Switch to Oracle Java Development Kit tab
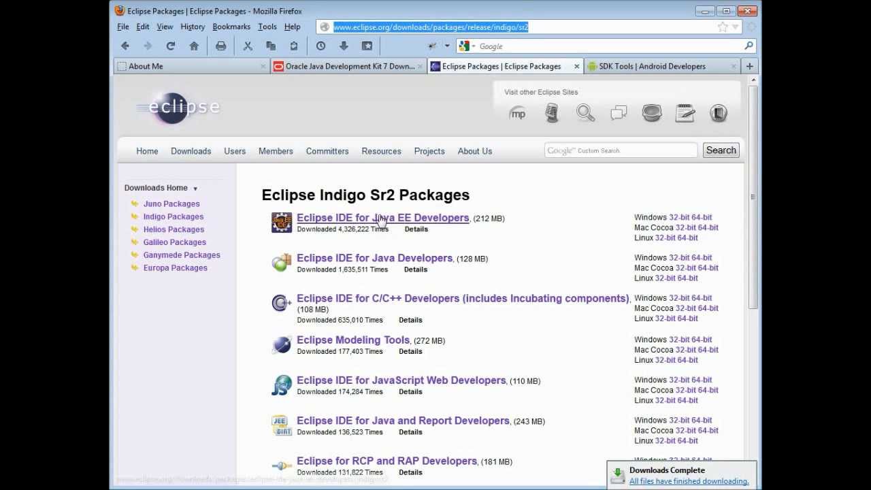Screen dimensions: 871x490 click(x=348, y=66)
